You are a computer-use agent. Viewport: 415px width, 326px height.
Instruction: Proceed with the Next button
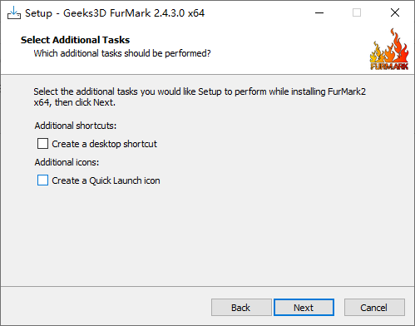tap(304, 307)
